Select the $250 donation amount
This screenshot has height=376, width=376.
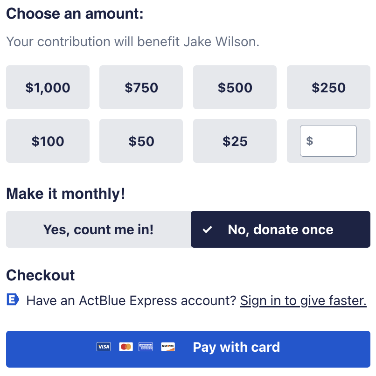328,87
